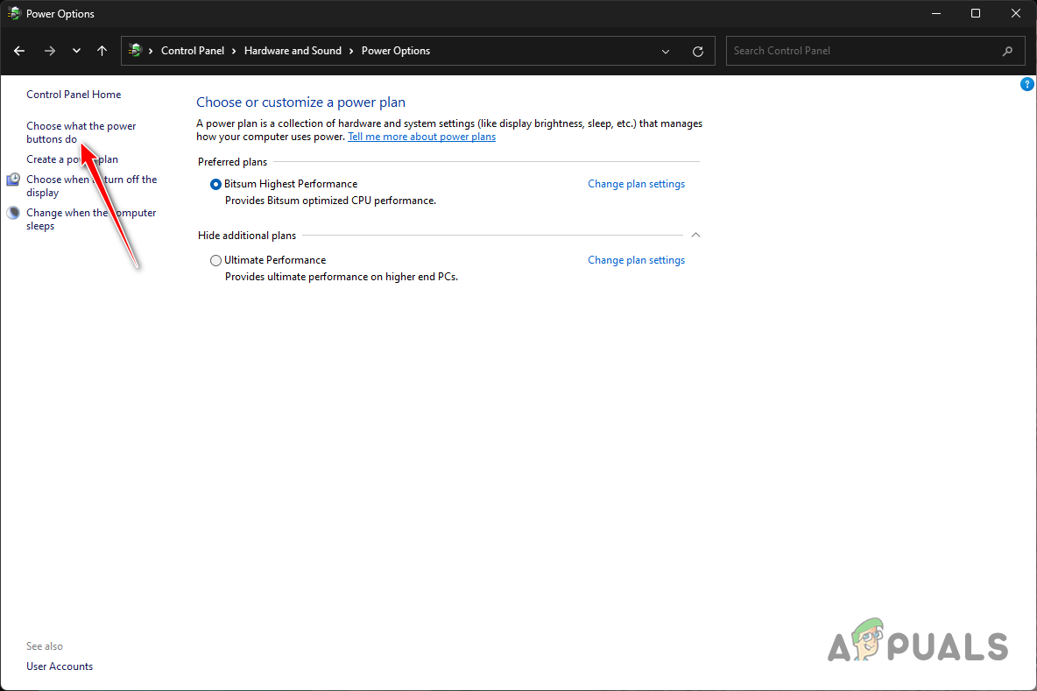Viewport: 1037px width, 691px height.
Task: Open User Accounts under See also
Action: coord(60,666)
